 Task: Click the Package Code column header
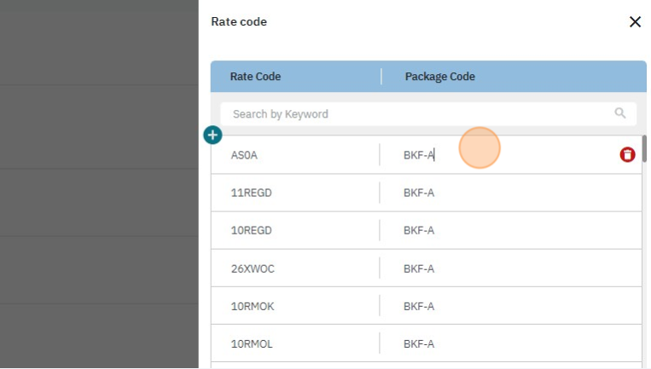tap(439, 77)
